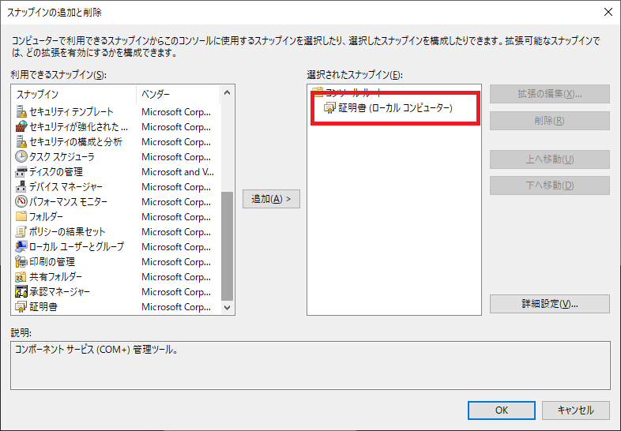Select 証明書 in the available snap-ins list
Screen dimensions: 621x431
(43, 307)
